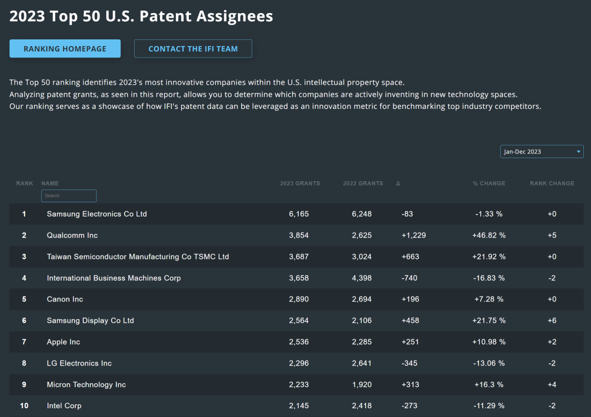Screen dimensions: 591x417
Task: Click Qualcomm 2023 grants value 3,854
Action: tap(299, 235)
